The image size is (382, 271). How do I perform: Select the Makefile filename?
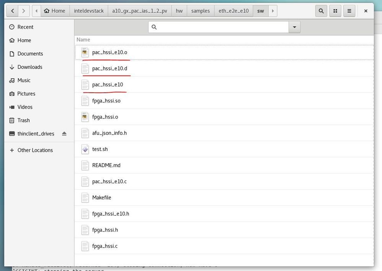pos(102,198)
